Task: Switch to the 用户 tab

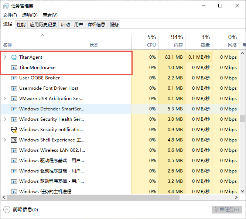Action: coord(78,25)
